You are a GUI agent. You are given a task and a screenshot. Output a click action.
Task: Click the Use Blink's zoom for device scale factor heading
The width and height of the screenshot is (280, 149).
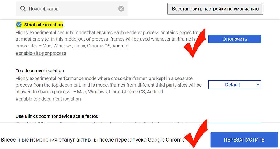[x=57, y=116]
